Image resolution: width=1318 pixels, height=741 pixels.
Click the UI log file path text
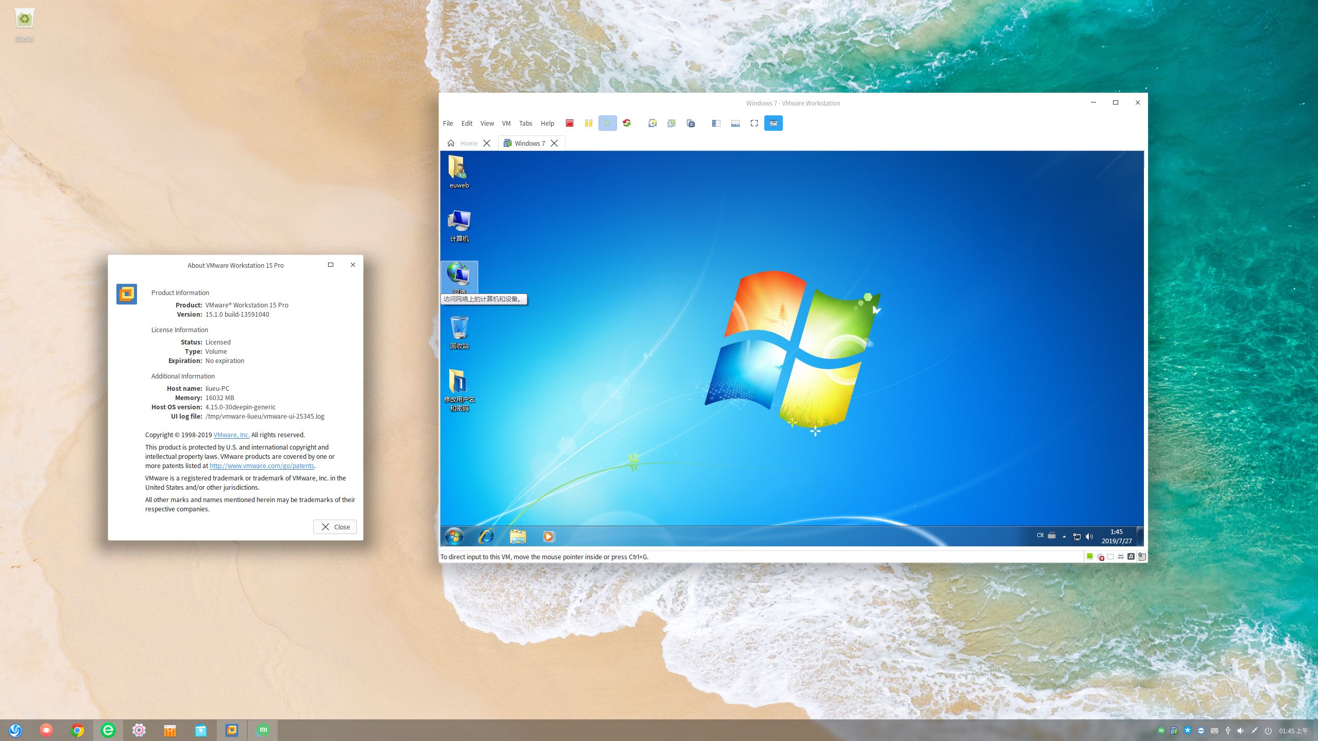265,417
